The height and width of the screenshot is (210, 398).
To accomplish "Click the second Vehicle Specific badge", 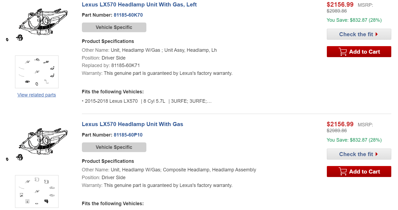I will [114, 147].
